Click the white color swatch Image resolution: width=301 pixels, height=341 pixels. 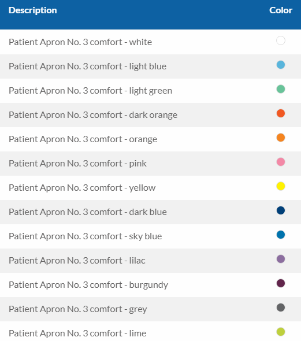281,40
